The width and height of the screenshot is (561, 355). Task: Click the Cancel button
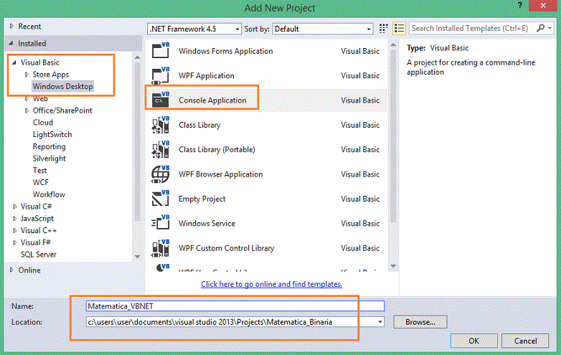coord(525,341)
